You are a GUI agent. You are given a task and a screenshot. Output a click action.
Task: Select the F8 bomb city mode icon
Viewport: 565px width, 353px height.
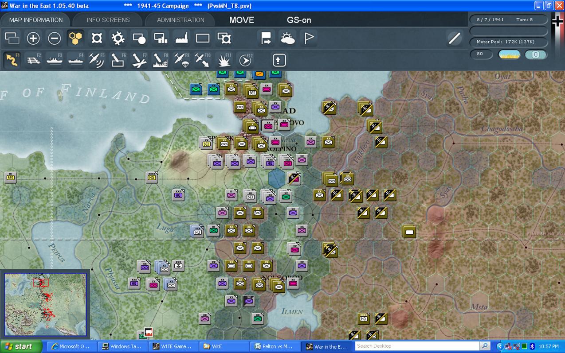tap(161, 60)
